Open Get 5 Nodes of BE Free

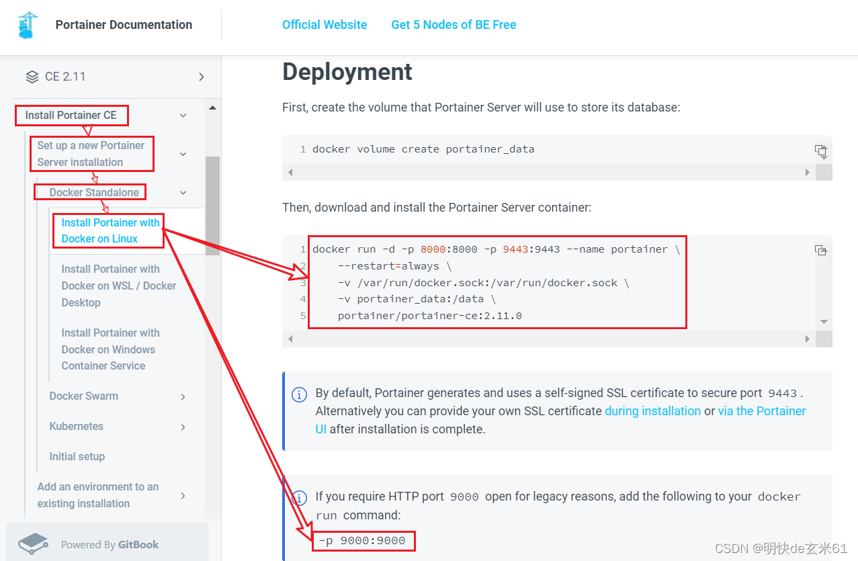click(x=454, y=25)
